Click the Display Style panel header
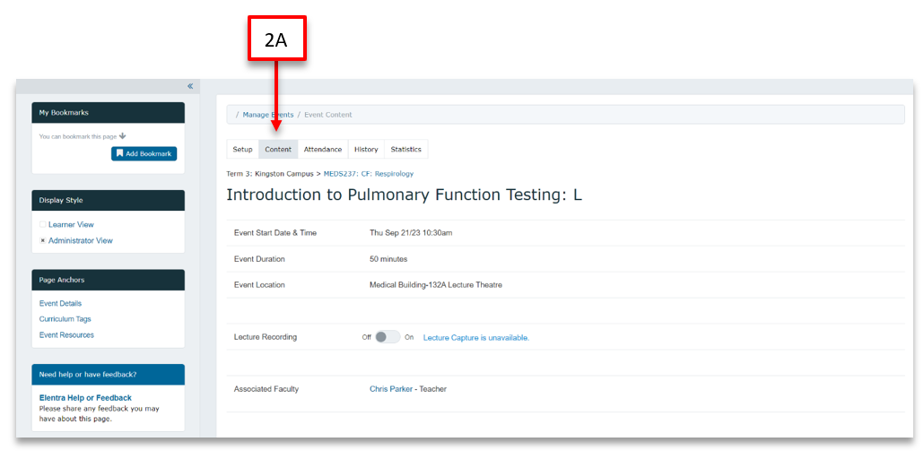This screenshot has height=468, width=924. 109,200
